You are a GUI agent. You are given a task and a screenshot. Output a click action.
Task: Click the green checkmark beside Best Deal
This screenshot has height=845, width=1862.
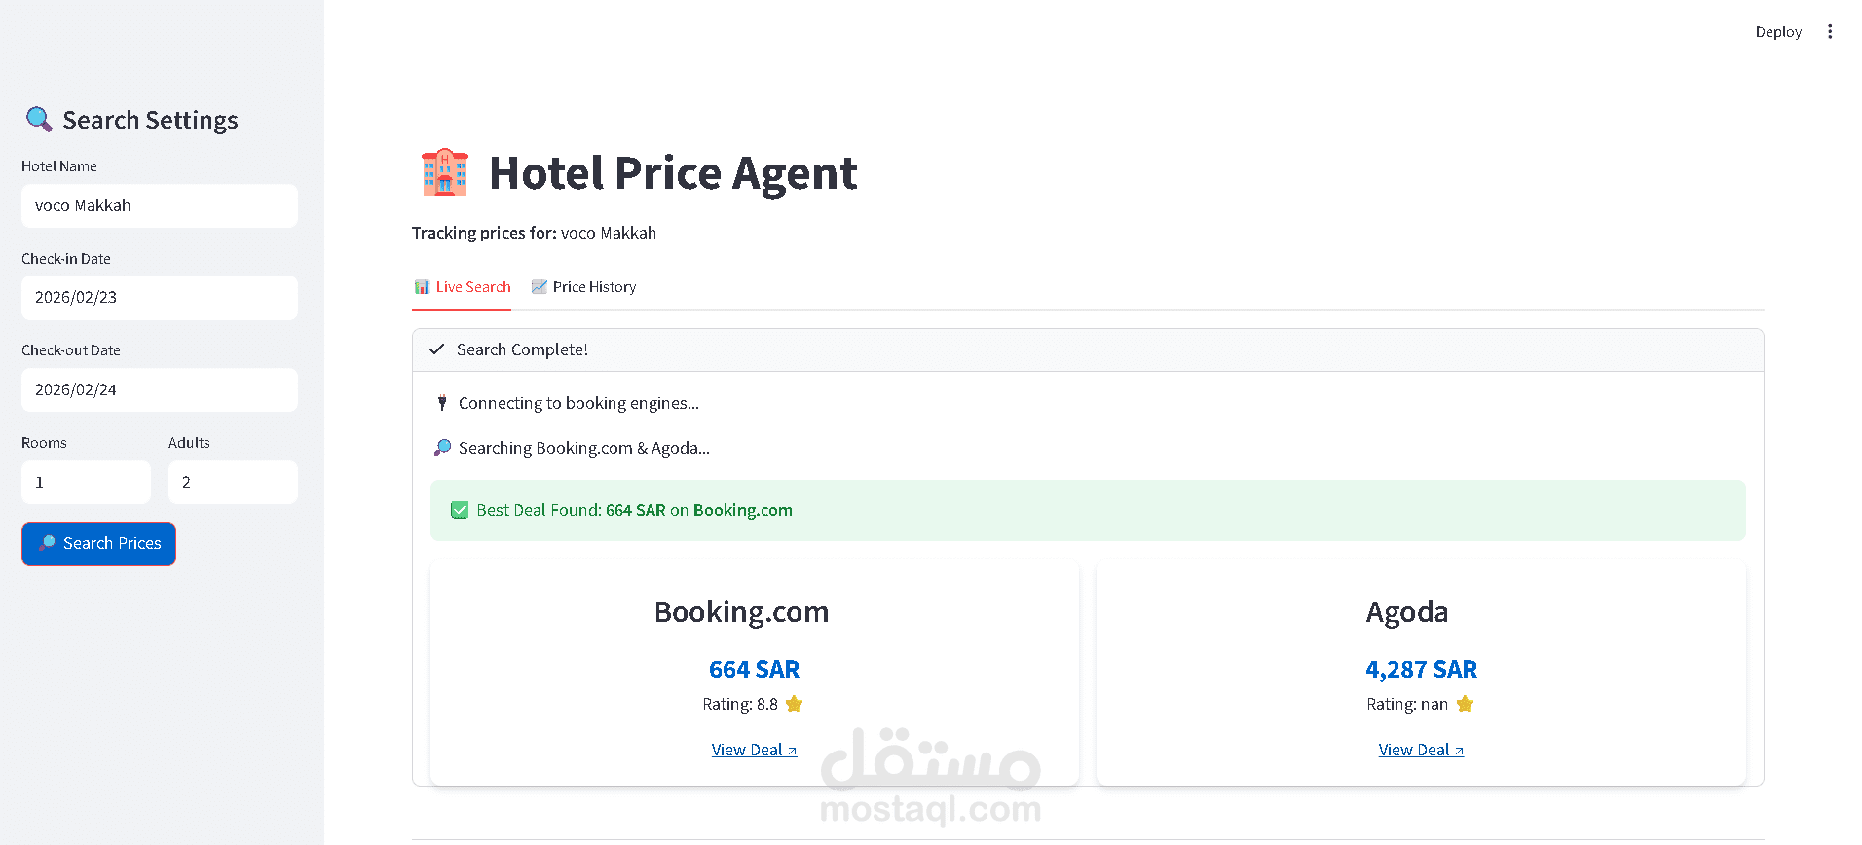460,510
